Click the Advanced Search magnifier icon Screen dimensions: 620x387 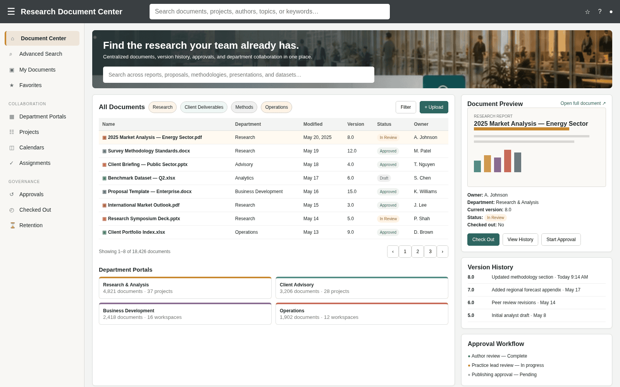click(11, 54)
